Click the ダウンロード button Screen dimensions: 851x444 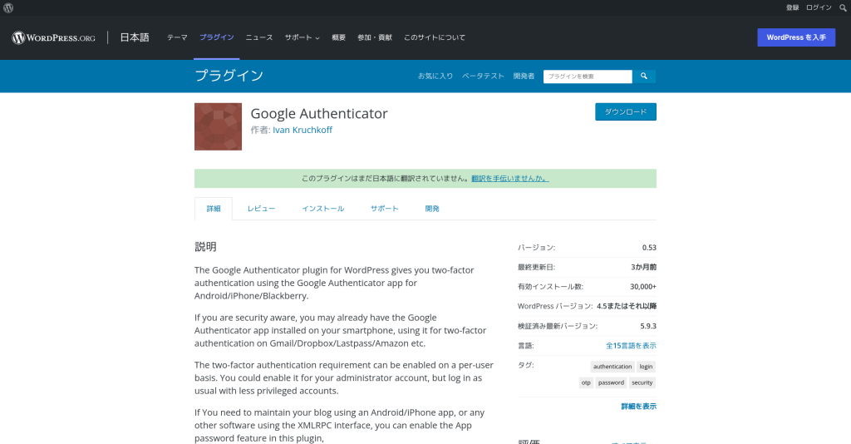tap(626, 111)
